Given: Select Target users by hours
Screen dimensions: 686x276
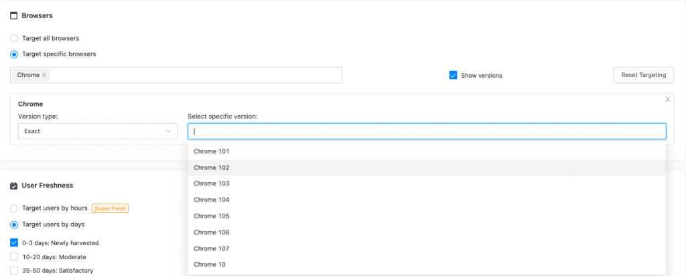Looking at the screenshot, I should [x=14, y=208].
